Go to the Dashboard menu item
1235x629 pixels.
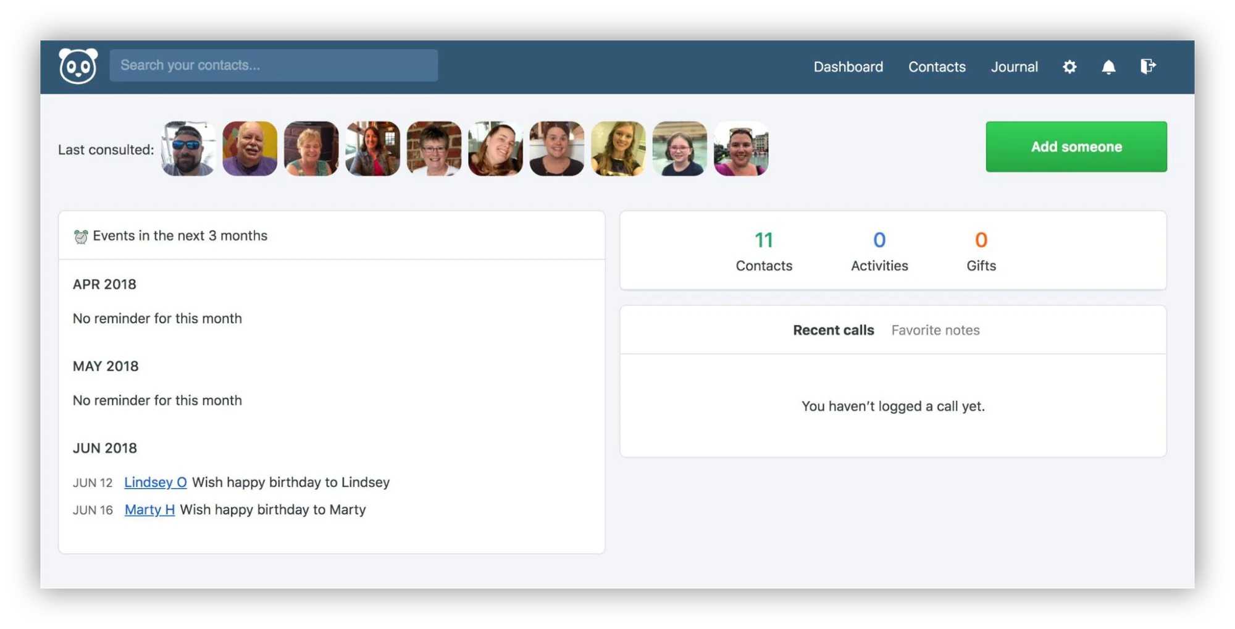[848, 67]
